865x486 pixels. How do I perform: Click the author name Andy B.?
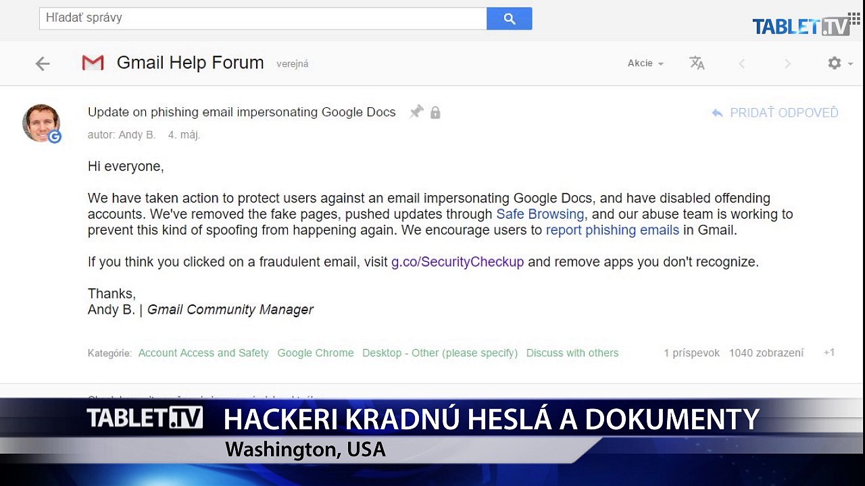pyautogui.click(x=137, y=135)
